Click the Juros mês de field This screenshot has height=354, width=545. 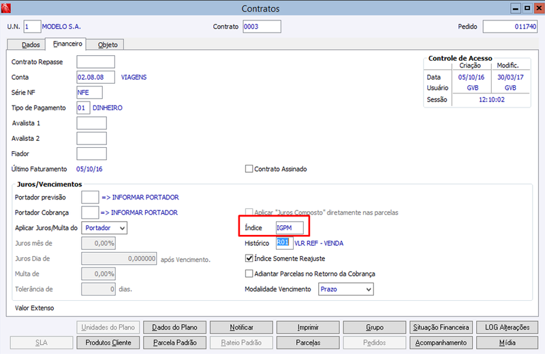click(x=98, y=243)
